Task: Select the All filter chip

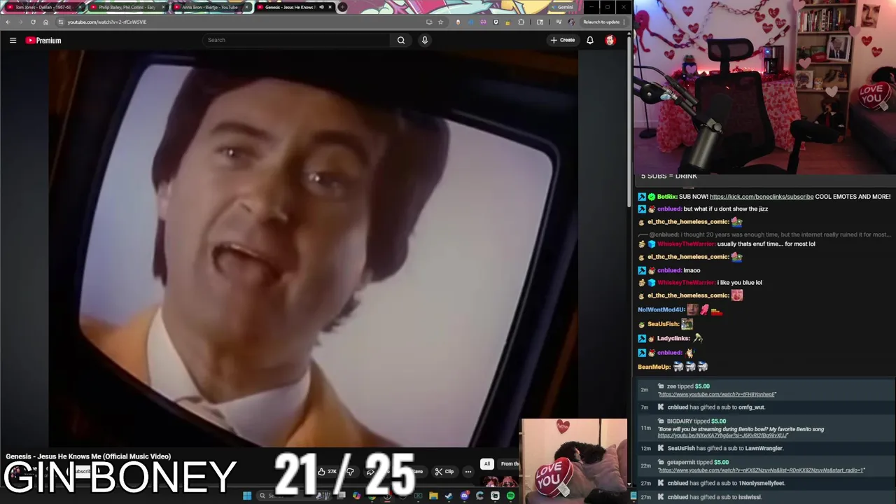Action: pos(486,464)
